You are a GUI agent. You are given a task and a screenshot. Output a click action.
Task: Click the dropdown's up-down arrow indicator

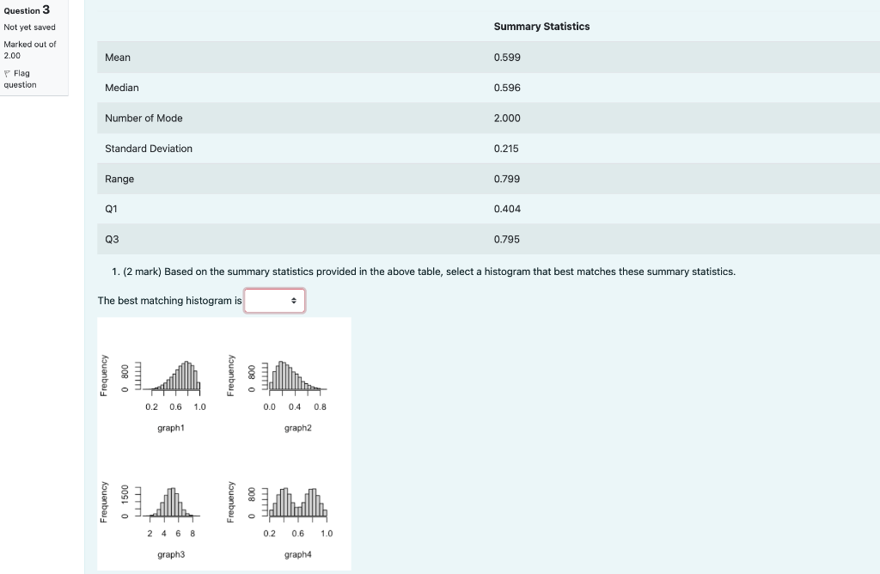(293, 301)
